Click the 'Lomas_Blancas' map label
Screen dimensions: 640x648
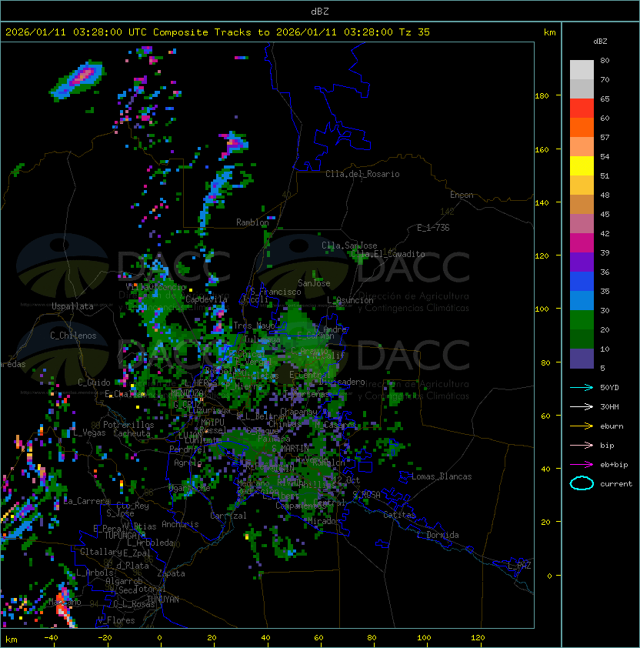442,476
